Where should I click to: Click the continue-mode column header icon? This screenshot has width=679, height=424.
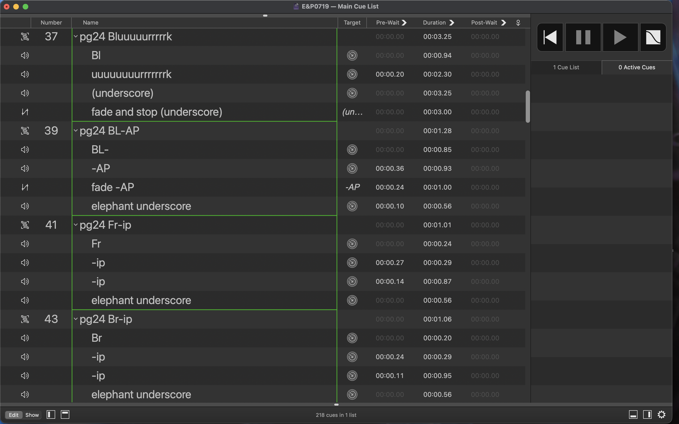[518, 23]
